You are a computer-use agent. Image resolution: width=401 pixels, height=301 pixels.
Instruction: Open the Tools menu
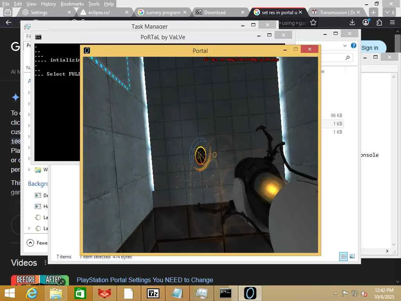94,4
